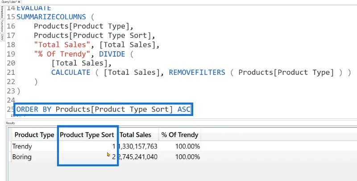Open the Functions side panel tab

(x=2, y=26)
